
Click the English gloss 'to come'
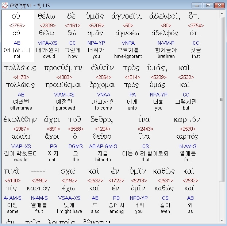click(103, 108)
